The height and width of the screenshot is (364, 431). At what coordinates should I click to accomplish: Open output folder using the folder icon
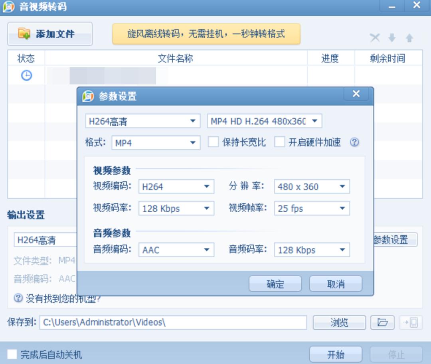382,323
